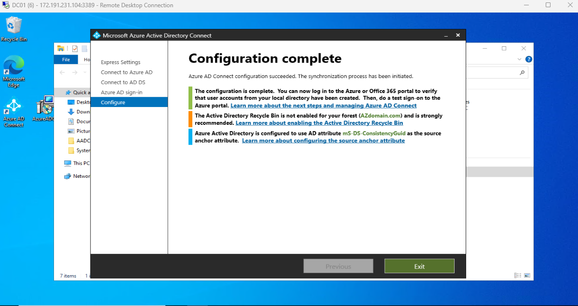Select Documents folder in navigation pane

click(79, 121)
